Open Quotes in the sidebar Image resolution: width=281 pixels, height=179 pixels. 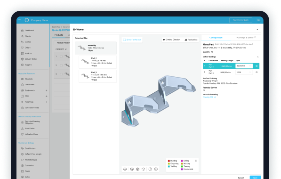coord(26,42)
